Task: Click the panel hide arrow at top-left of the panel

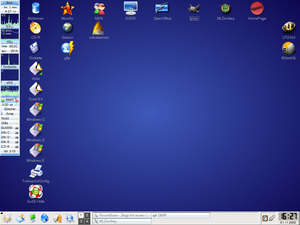Action: coord(2,213)
